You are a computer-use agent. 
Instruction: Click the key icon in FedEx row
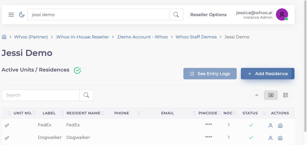point(7,125)
